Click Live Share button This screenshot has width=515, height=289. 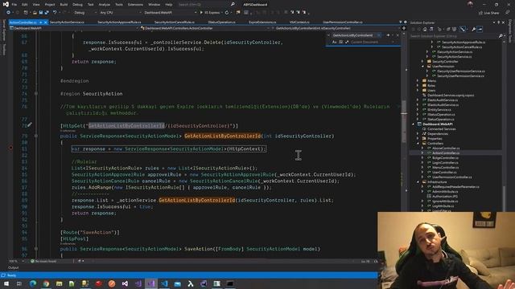pyautogui.click(x=488, y=13)
